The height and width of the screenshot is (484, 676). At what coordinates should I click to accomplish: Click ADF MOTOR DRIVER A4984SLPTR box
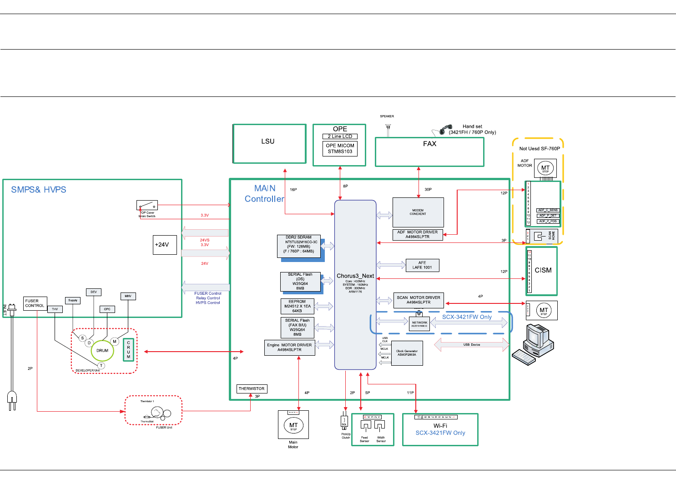[x=418, y=235]
